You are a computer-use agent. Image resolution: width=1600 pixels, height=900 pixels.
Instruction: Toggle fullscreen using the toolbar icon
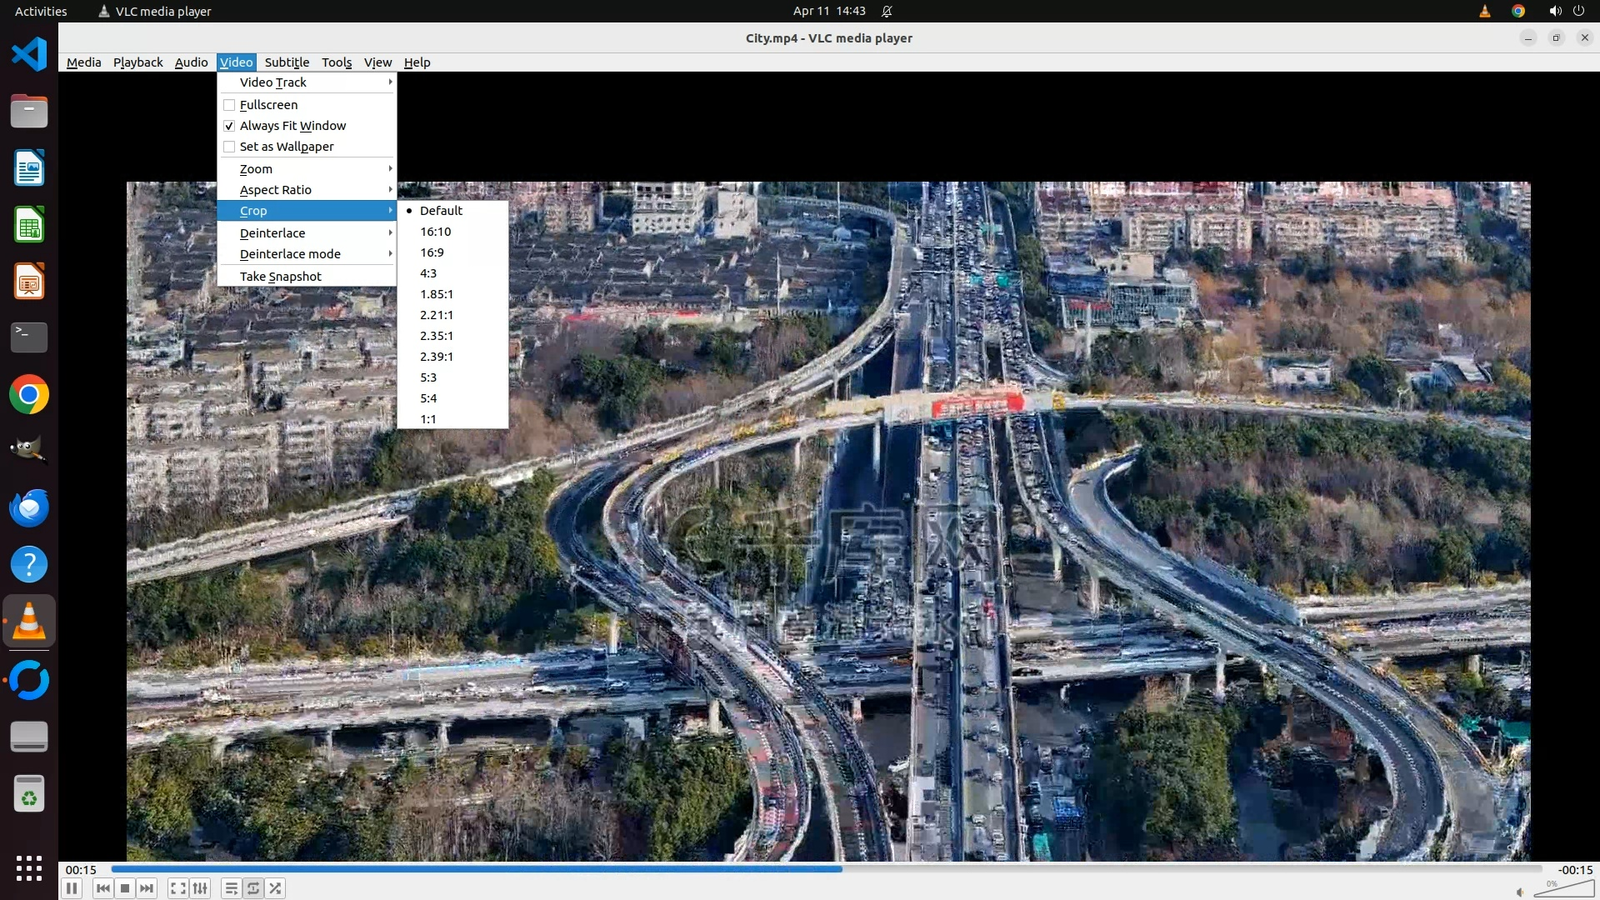(177, 888)
